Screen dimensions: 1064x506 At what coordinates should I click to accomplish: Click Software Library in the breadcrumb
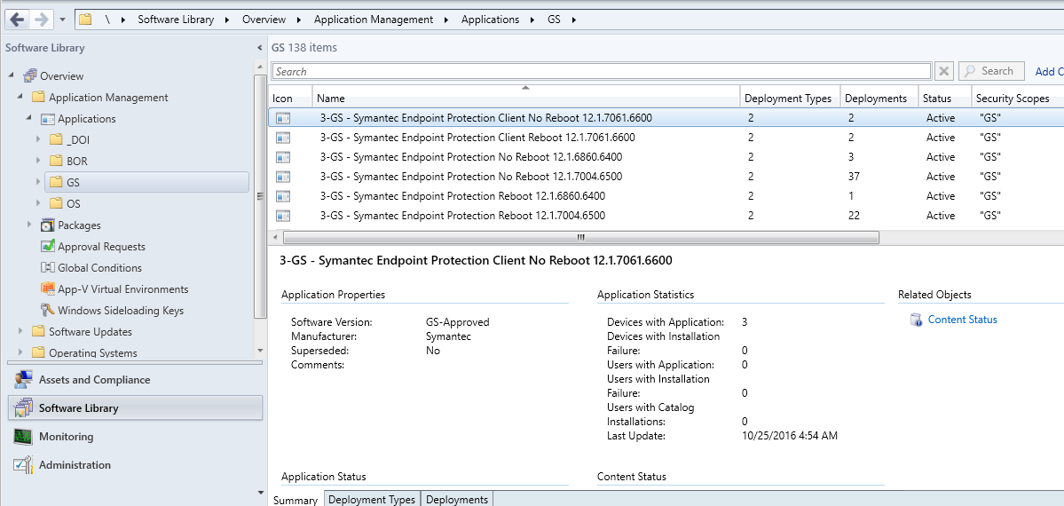pyautogui.click(x=176, y=20)
